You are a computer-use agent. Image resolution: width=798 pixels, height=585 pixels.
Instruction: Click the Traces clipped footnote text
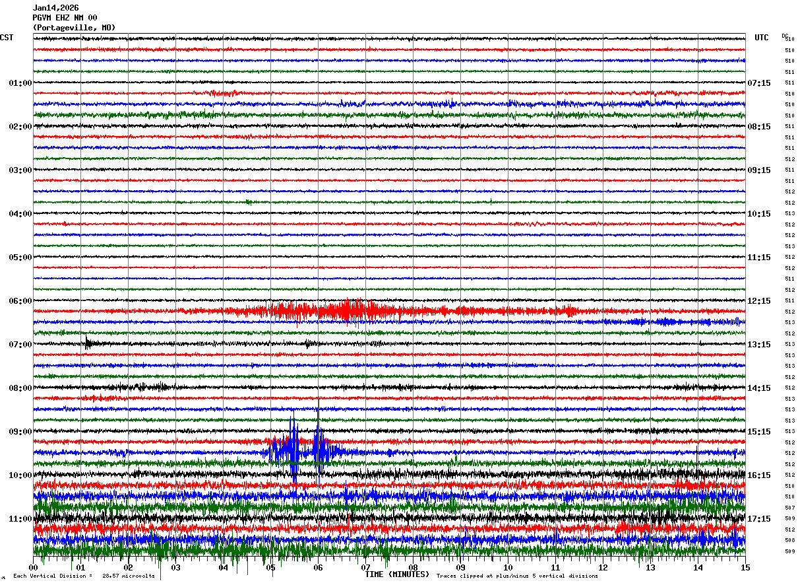517,576
